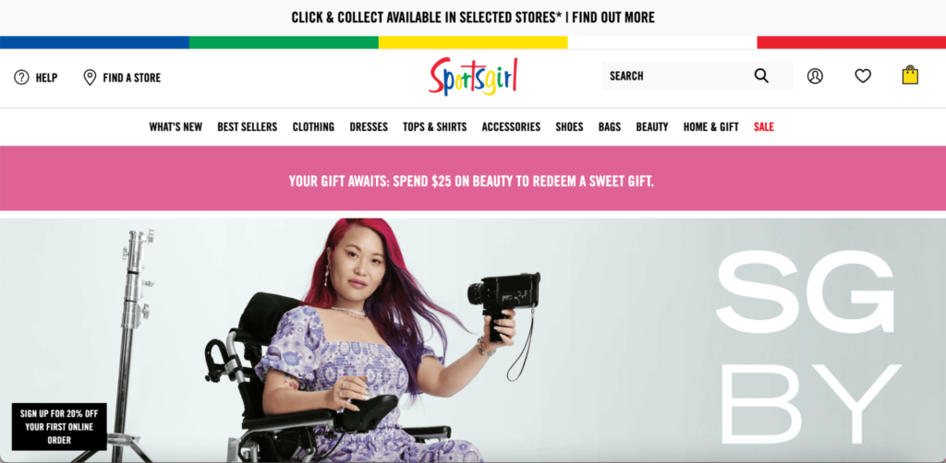Click the help question mark icon

[22, 77]
